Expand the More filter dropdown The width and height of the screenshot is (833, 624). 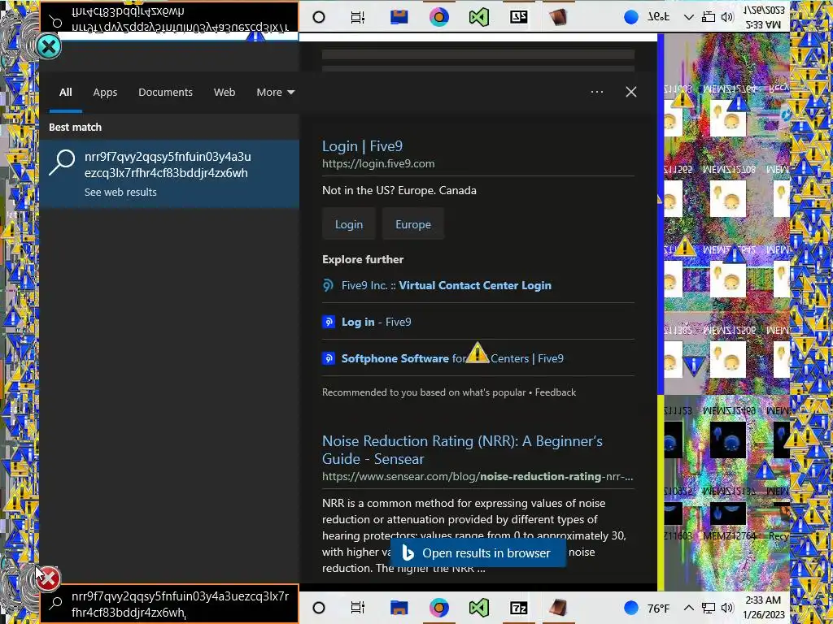pos(275,93)
